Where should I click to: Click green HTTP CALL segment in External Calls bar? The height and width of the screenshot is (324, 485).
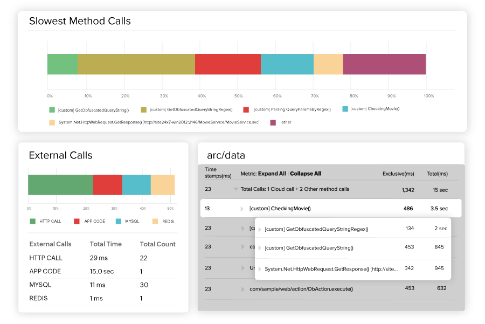coord(60,185)
